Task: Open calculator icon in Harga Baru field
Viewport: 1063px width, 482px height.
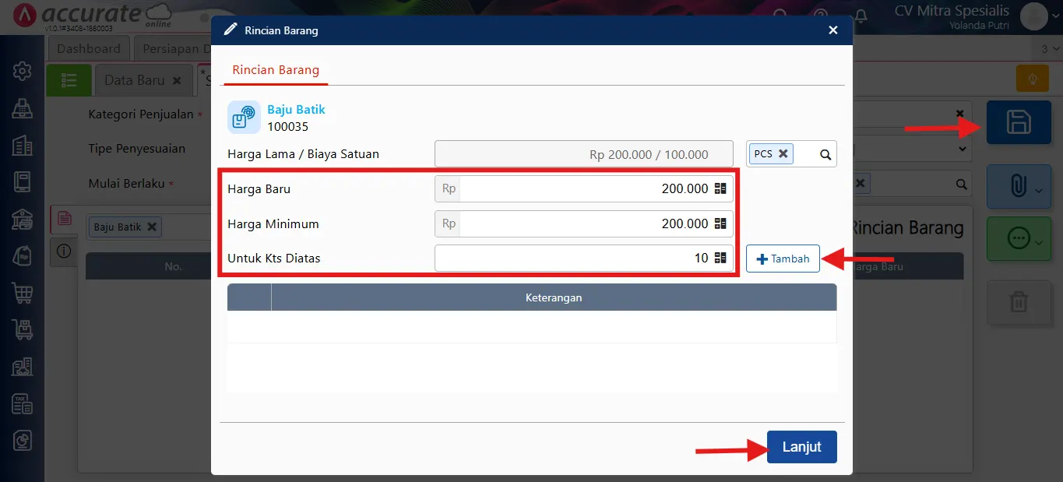Action: (720, 189)
